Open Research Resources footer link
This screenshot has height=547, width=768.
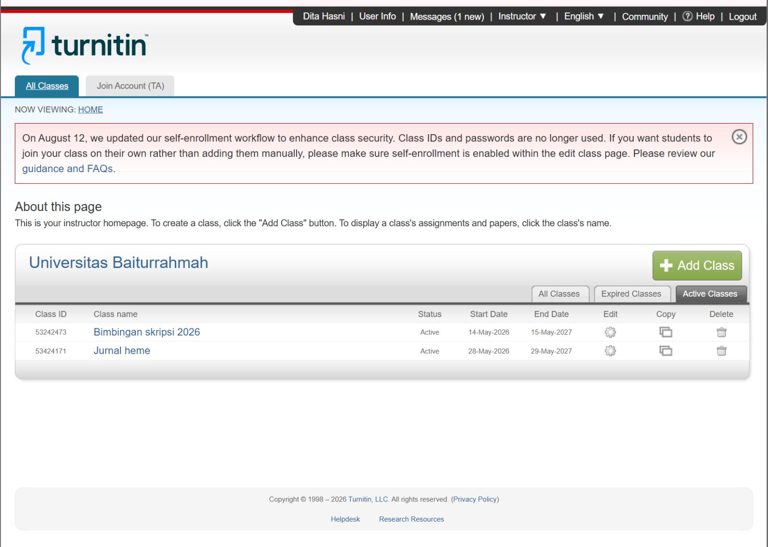[411, 519]
